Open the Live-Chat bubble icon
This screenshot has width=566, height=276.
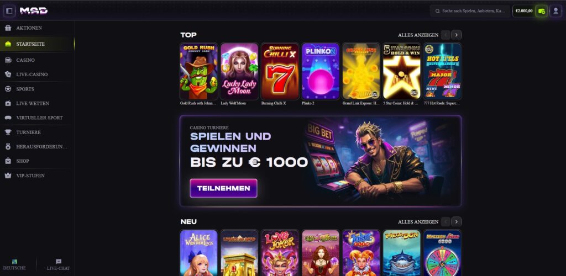click(59, 262)
